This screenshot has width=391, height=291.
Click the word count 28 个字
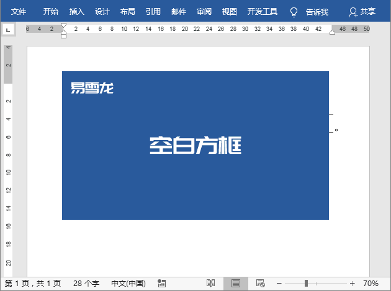pos(86,284)
